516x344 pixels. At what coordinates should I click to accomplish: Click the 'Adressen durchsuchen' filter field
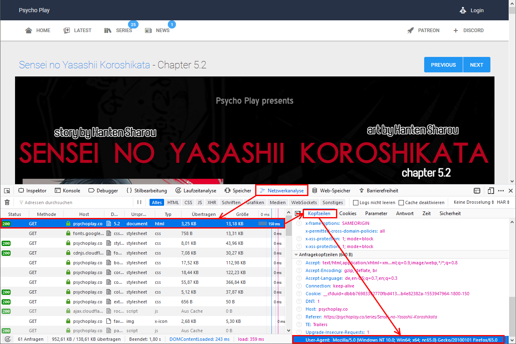75,202
